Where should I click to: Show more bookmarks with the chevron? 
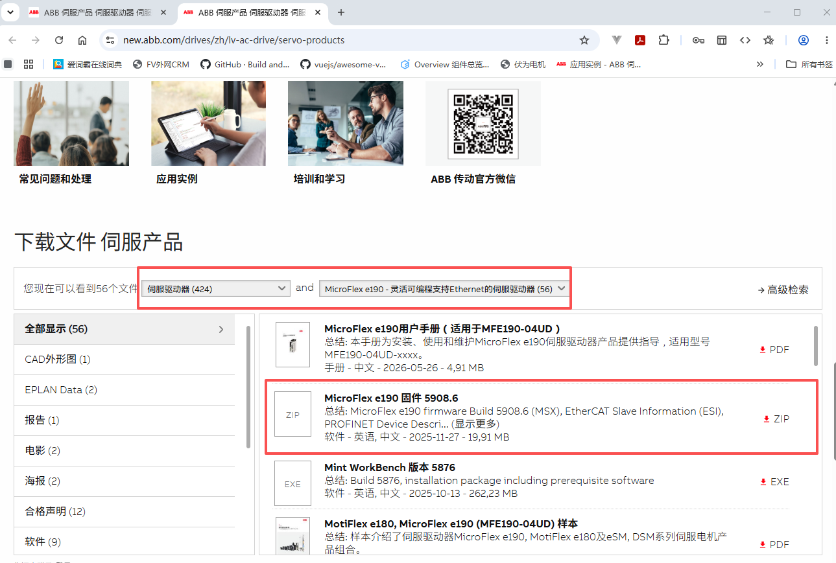click(x=760, y=64)
